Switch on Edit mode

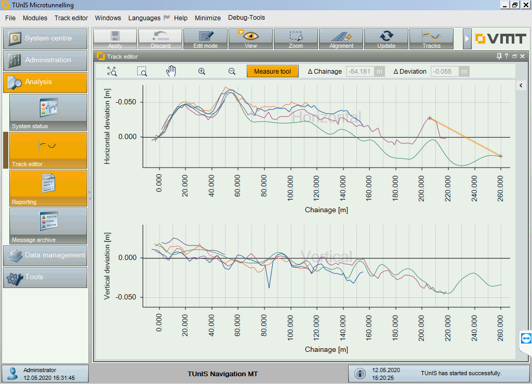click(x=205, y=39)
